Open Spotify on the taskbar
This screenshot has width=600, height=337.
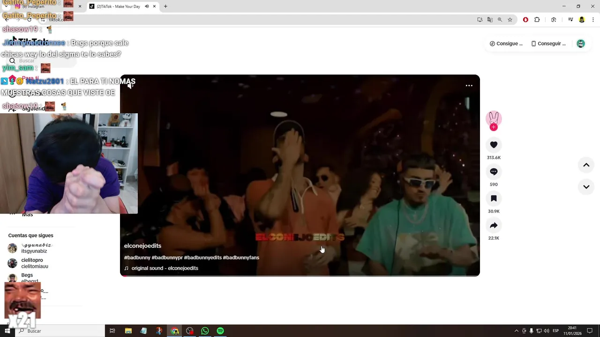[220, 331]
